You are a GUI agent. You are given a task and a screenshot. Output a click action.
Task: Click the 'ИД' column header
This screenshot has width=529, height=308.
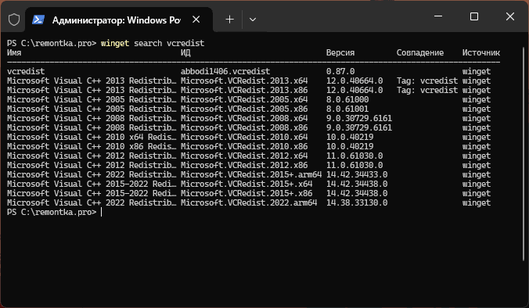pyautogui.click(x=185, y=53)
